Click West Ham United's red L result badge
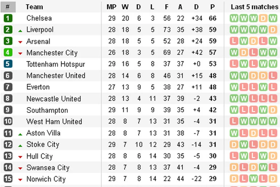The image size is (280, 187). [234, 122]
